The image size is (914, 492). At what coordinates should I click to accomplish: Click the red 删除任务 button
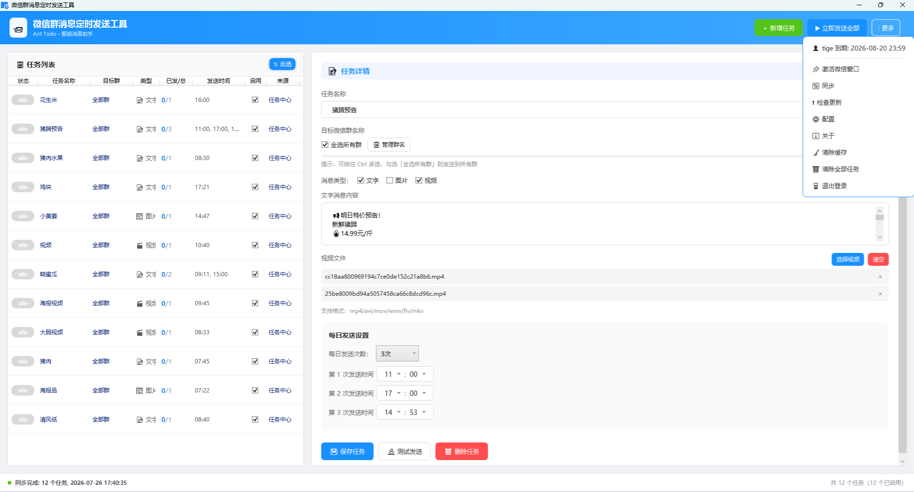(462, 452)
